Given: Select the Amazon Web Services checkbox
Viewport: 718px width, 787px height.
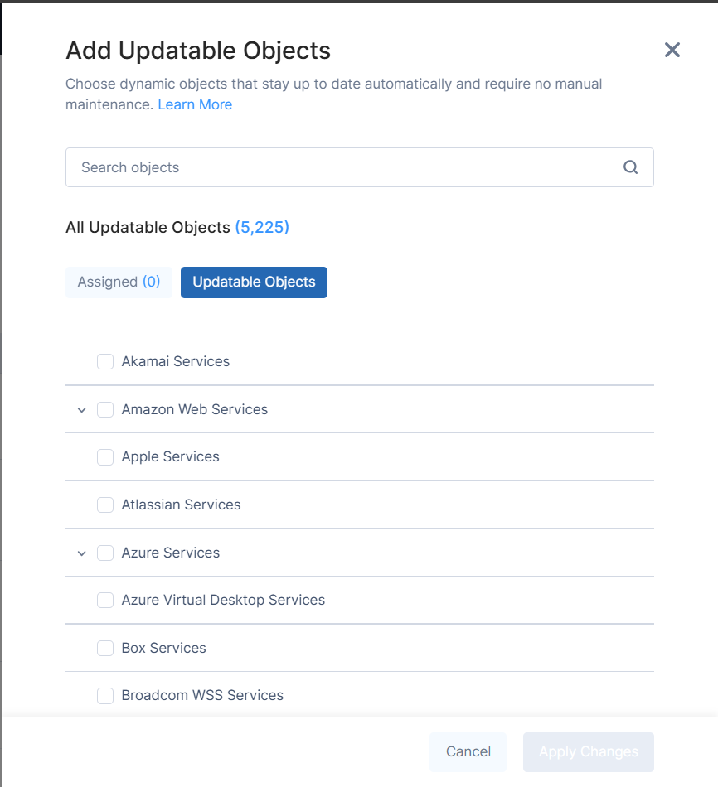Looking at the screenshot, I should tap(105, 409).
